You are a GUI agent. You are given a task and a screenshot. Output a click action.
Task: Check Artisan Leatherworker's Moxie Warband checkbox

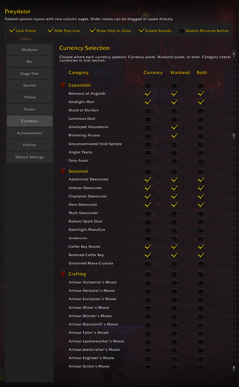coord(174,342)
